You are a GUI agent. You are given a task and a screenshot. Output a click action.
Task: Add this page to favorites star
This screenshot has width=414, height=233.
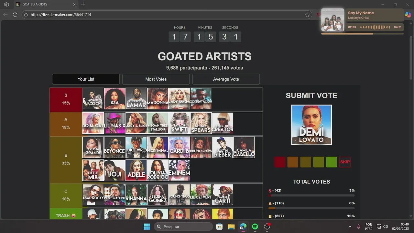(307, 15)
